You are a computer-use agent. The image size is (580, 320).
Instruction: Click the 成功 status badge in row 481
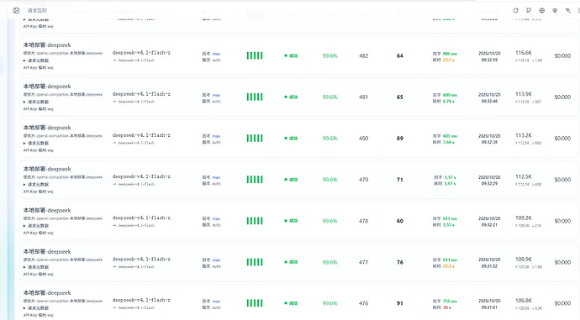point(291,97)
